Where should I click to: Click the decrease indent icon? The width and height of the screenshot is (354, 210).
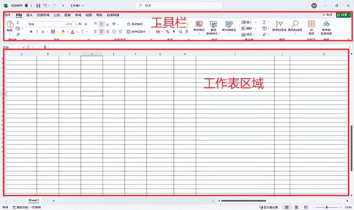(114, 31)
